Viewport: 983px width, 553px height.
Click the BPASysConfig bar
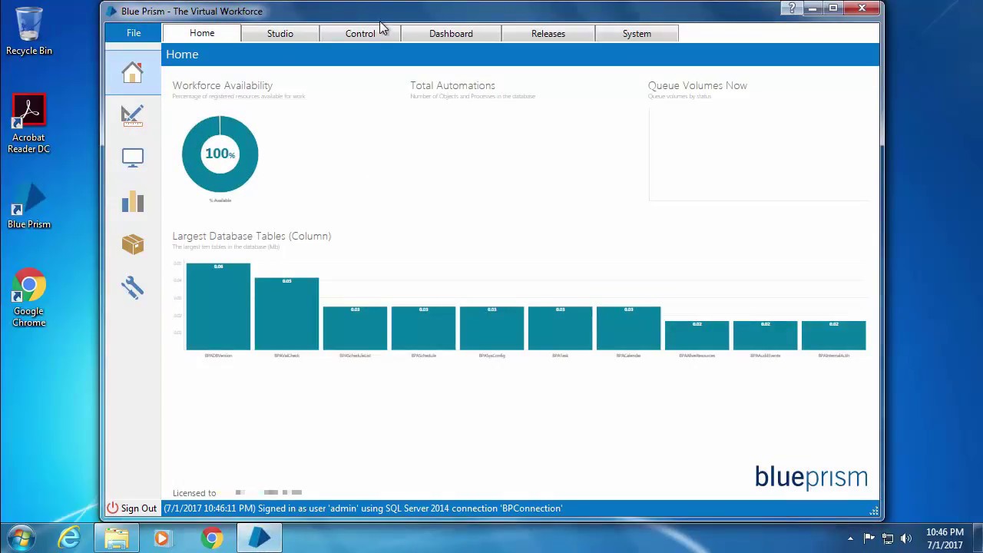pos(491,328)
